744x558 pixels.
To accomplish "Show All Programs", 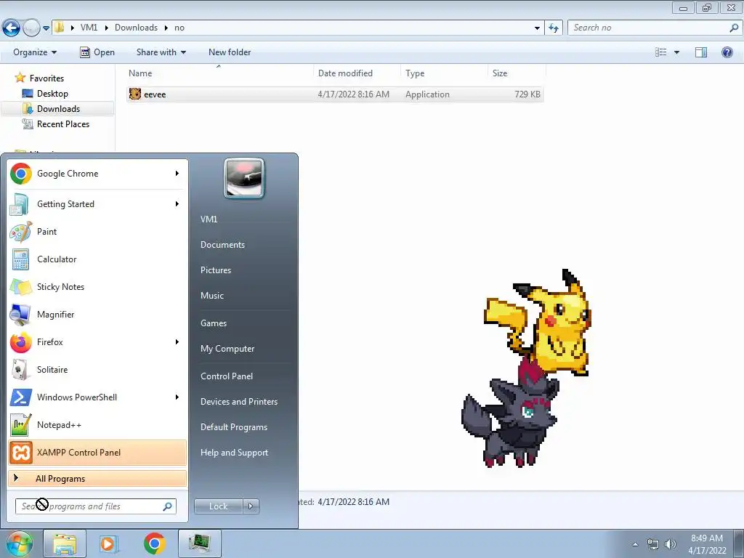I will coord(97,479).
